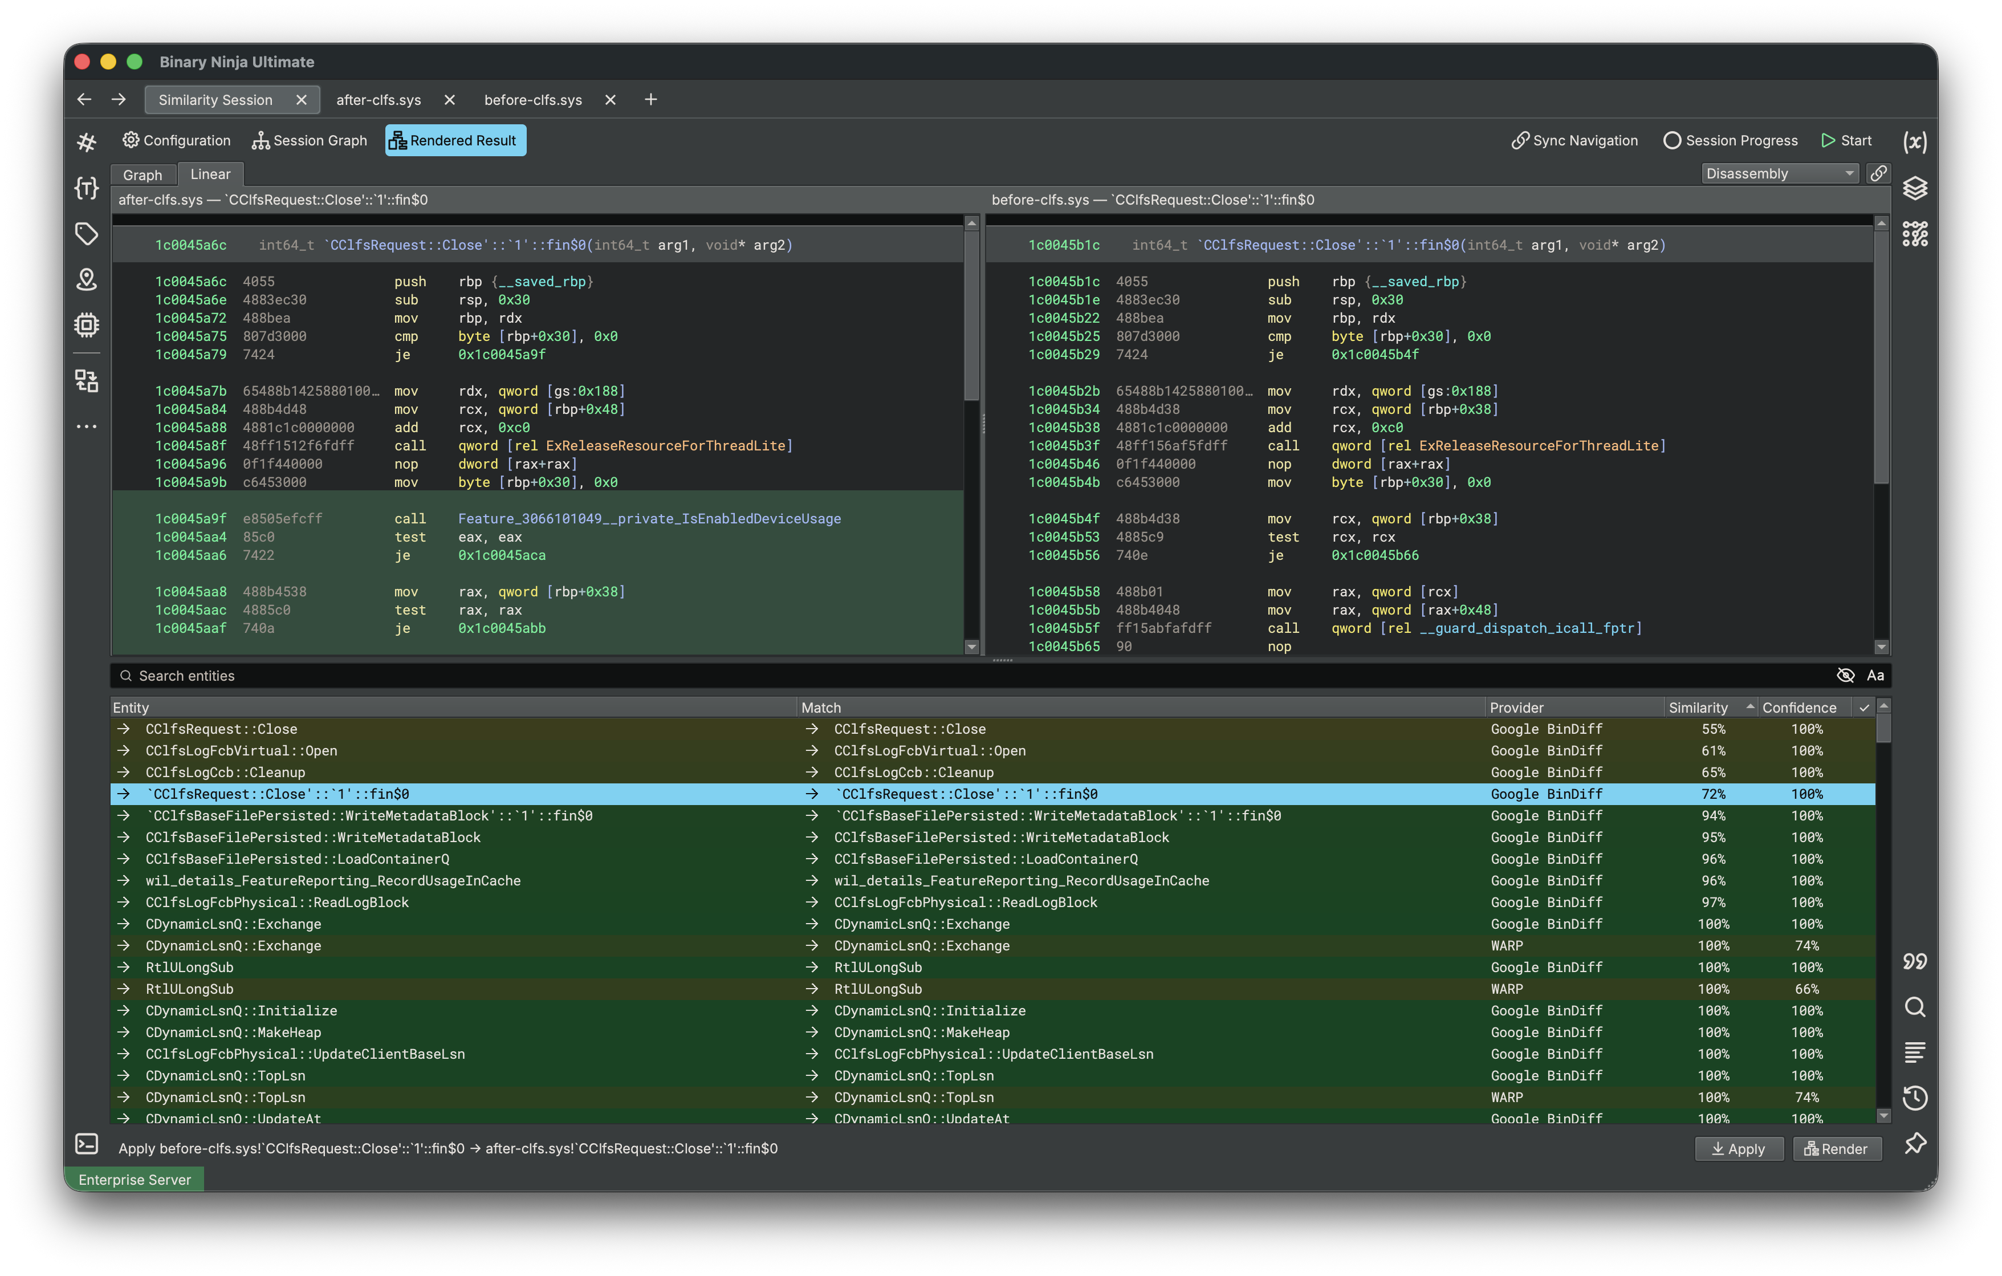
Task: Open the Types sidebar icon
Action: [87, 188]
